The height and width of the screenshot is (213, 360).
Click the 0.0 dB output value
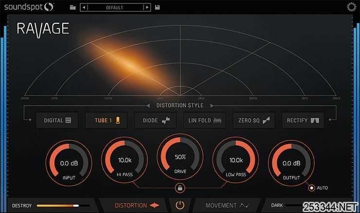[x=291, y=164]
